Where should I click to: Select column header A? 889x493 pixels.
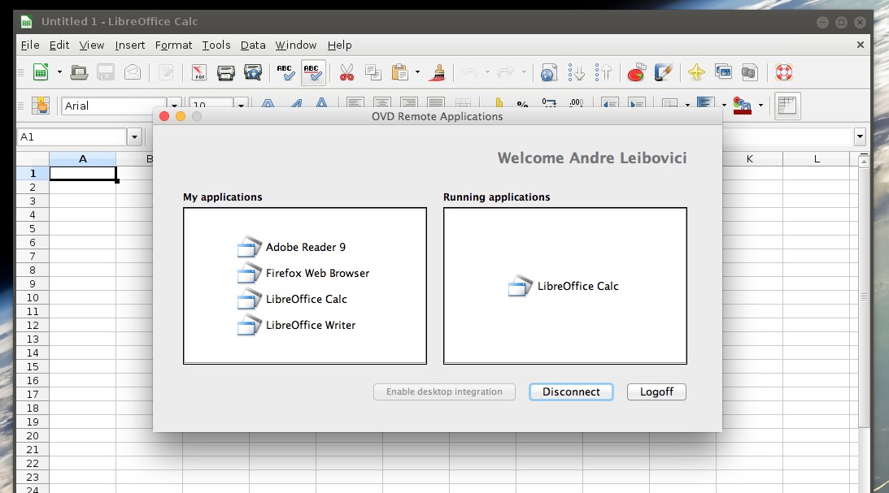point(83,159)
